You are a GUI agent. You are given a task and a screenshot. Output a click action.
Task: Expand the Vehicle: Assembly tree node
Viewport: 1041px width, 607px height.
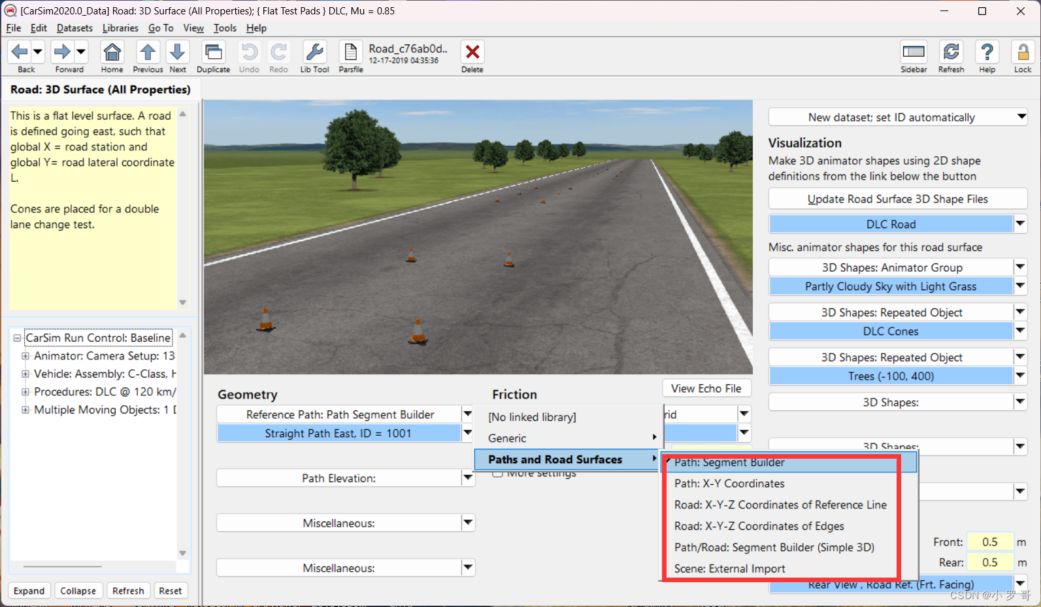click(x=25, y=374)
